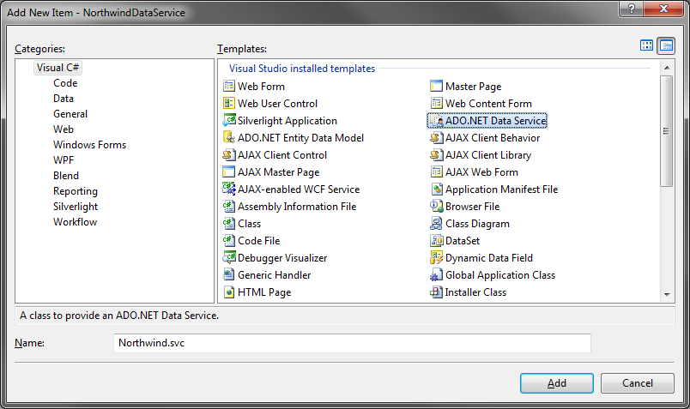Pick the AJAX Client Behavior icon
This screenshot has height=409, width=690.
437,138
